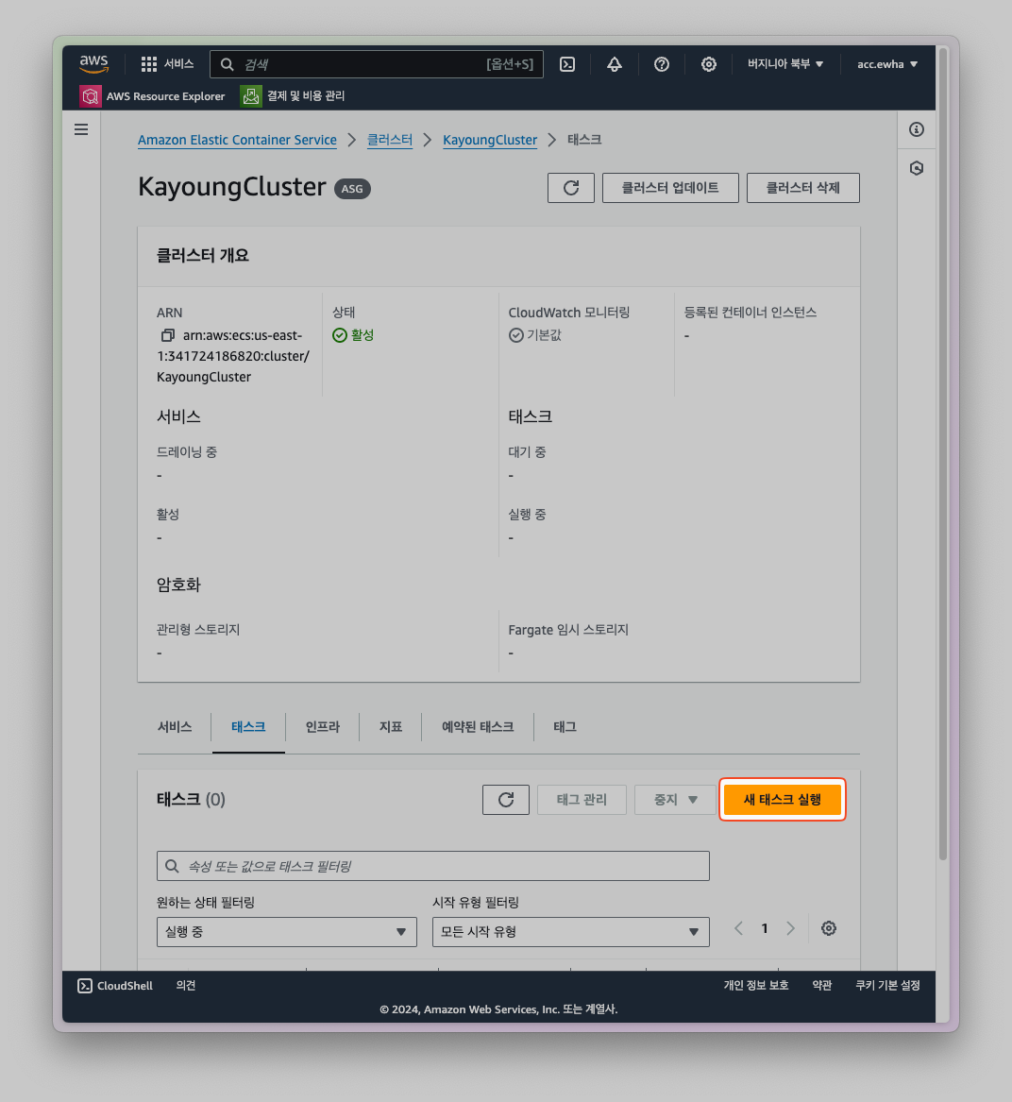This screenshot has height=1102, width=1012.
Task: Open table preferences gear icon in tasks panel
Action: (x=829, y=928)
